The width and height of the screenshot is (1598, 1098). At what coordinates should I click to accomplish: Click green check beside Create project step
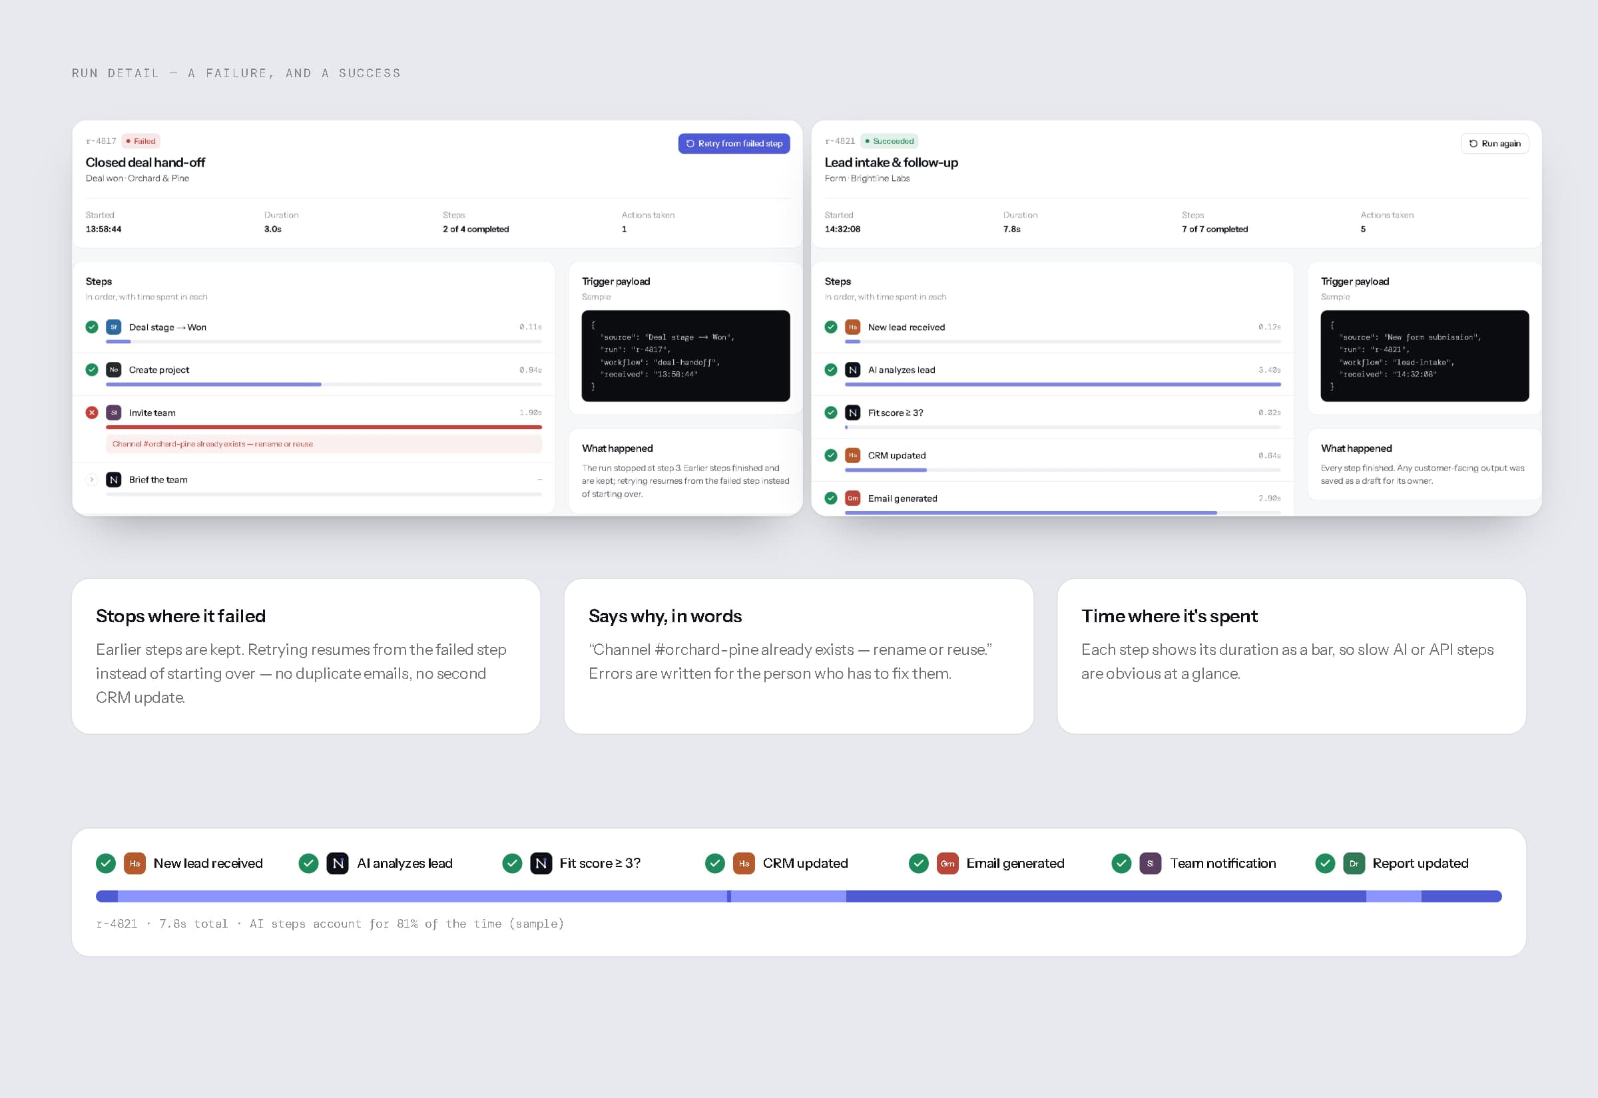click(91, 369)
